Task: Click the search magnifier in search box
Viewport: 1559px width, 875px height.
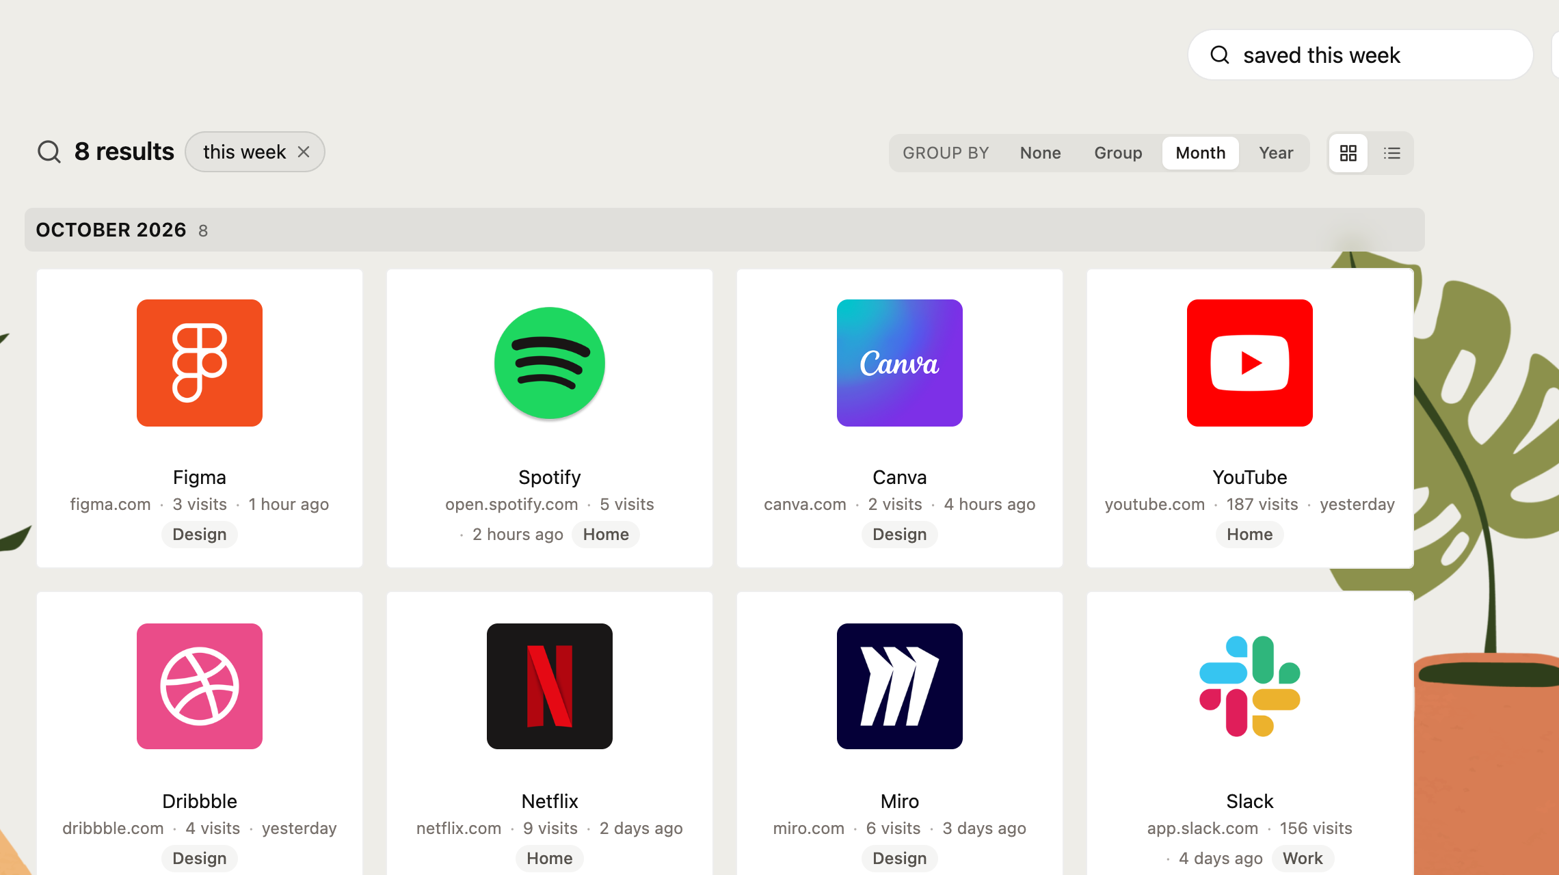Action: pyautogui.click(x=1221, y=55)
